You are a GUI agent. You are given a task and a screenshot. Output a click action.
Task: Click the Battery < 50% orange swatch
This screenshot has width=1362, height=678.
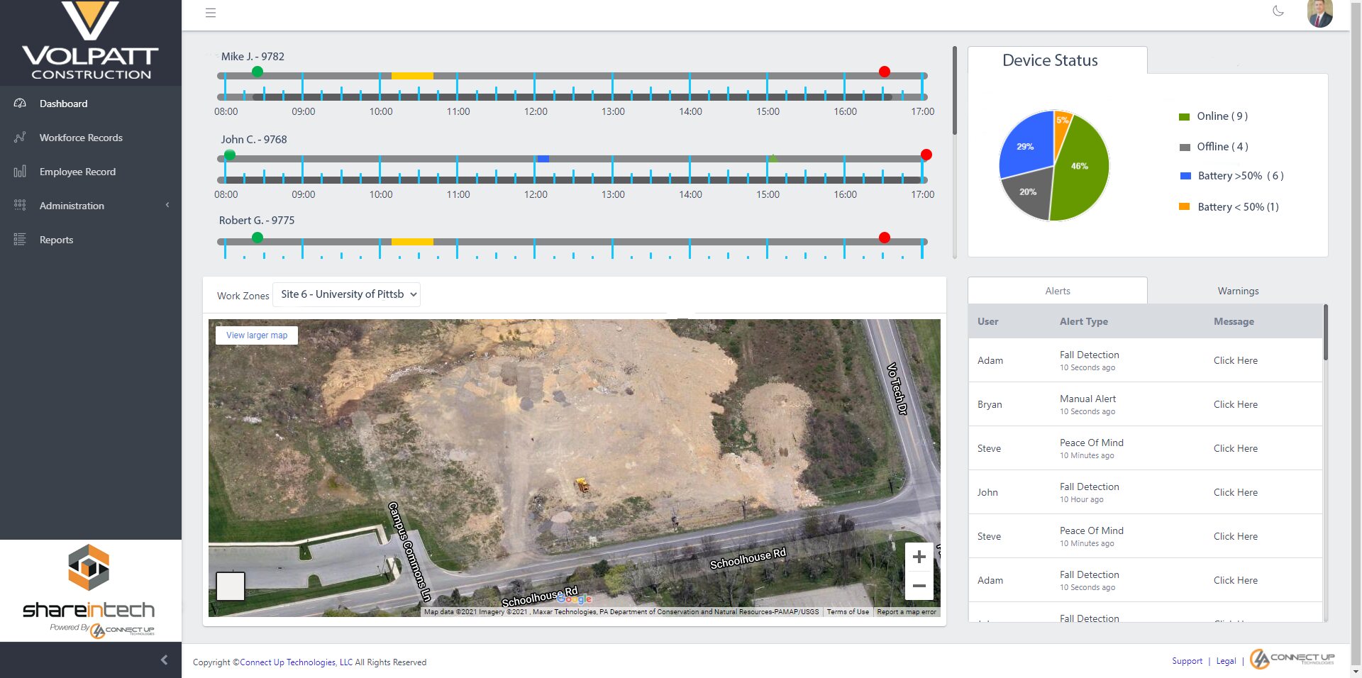point(1184,207)
